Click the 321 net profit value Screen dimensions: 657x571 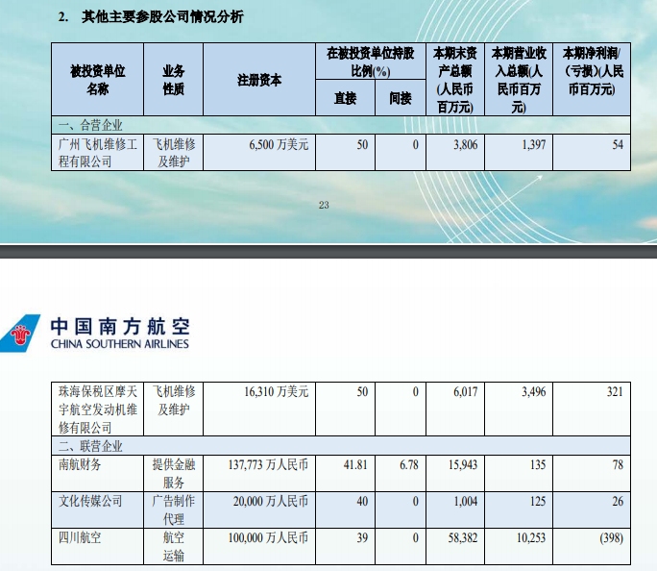[615, 391]
